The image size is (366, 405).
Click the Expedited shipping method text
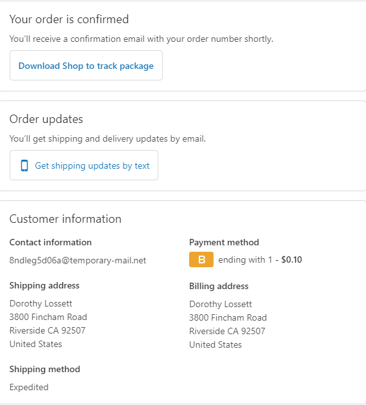(29, 387)
